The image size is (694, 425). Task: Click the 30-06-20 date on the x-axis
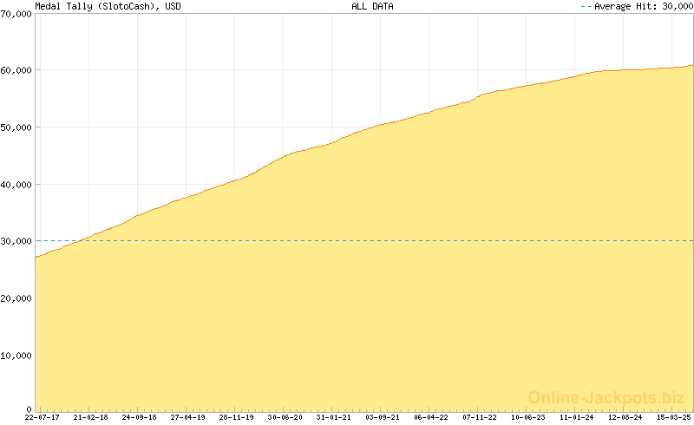[285, 417]
